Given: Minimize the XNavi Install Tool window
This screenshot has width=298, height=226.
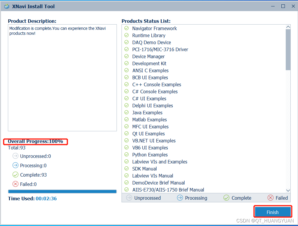Looking at the screenshot, I should [x=273, y=6].
